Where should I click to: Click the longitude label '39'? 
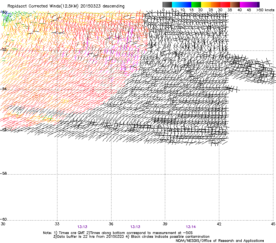pyautogui.click(x=165, y=224)
